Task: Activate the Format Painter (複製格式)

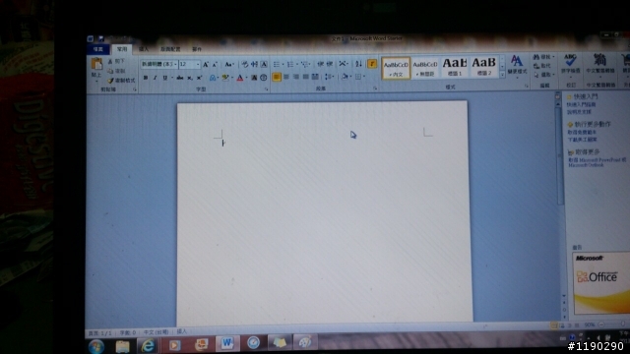Action: (122, 81)
